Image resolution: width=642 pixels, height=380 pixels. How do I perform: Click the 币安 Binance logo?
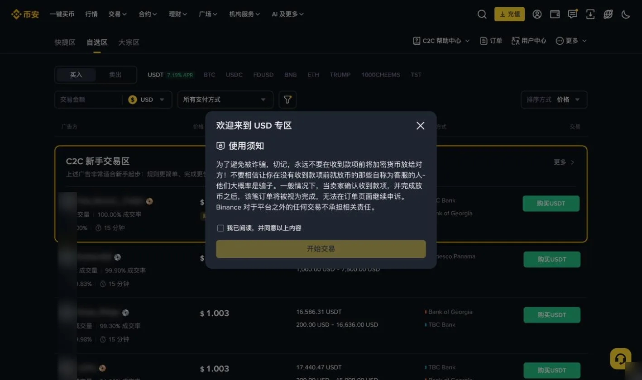tap(25, 14)
